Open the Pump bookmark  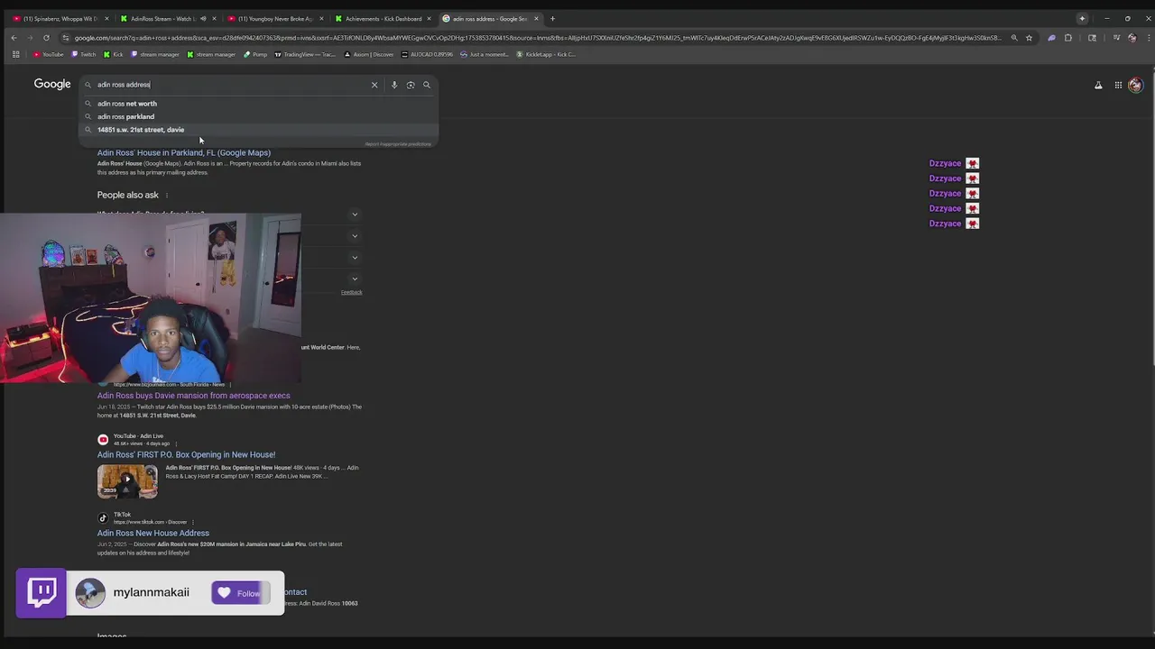[255, 54]
